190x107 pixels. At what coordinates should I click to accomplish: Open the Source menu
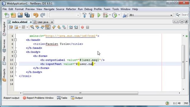(60, 9)
